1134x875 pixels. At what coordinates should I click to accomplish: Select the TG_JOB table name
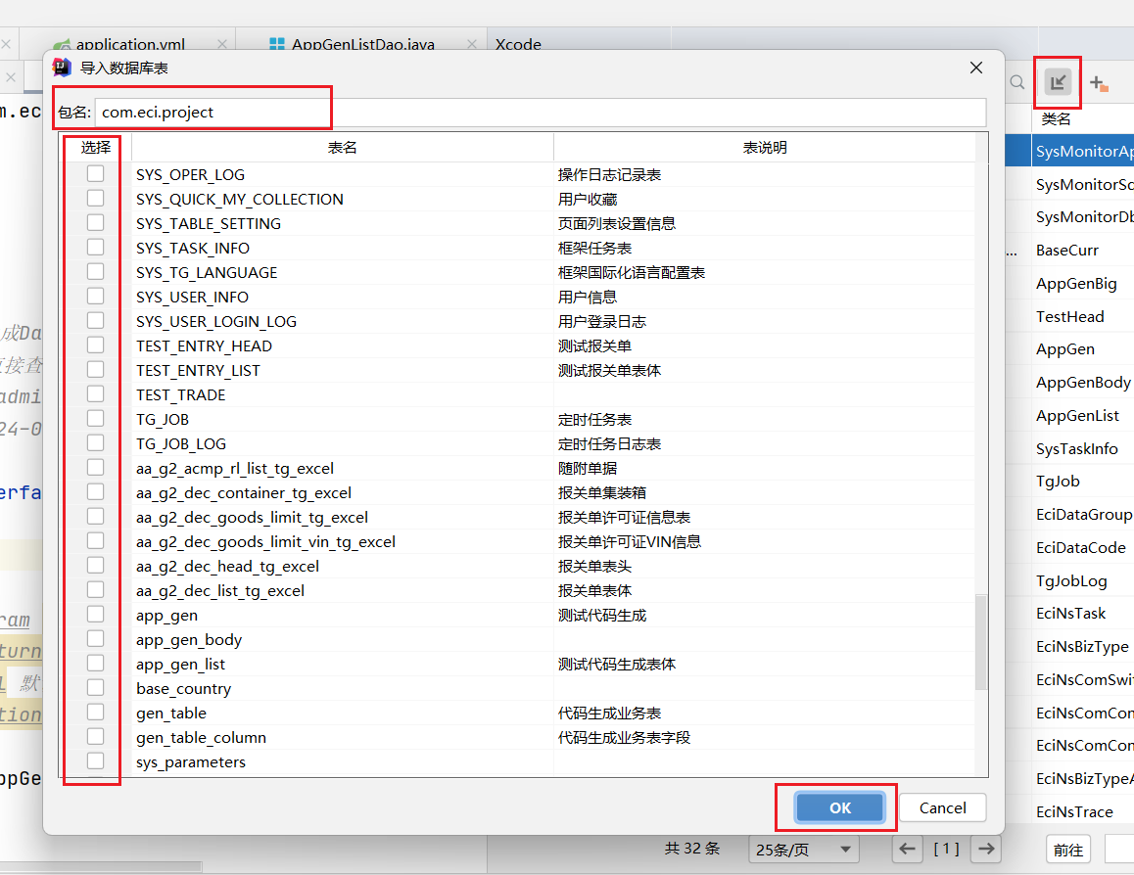(x=163, y=420)
